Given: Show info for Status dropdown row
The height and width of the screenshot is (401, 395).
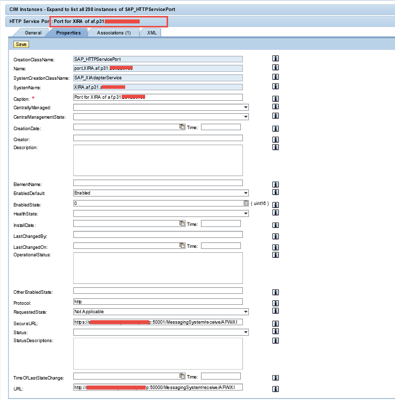Looking at the screenshot, I should click(275, 331).
